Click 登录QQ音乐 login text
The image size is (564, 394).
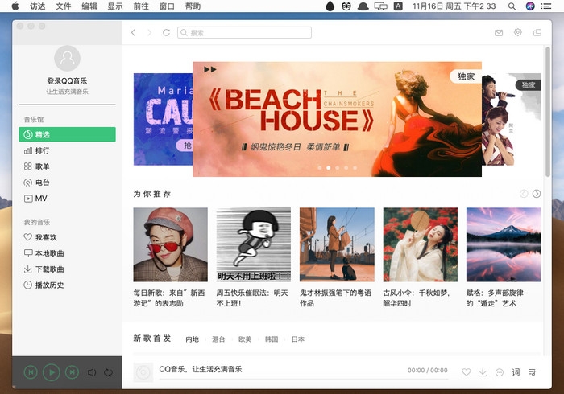[67, 80]
